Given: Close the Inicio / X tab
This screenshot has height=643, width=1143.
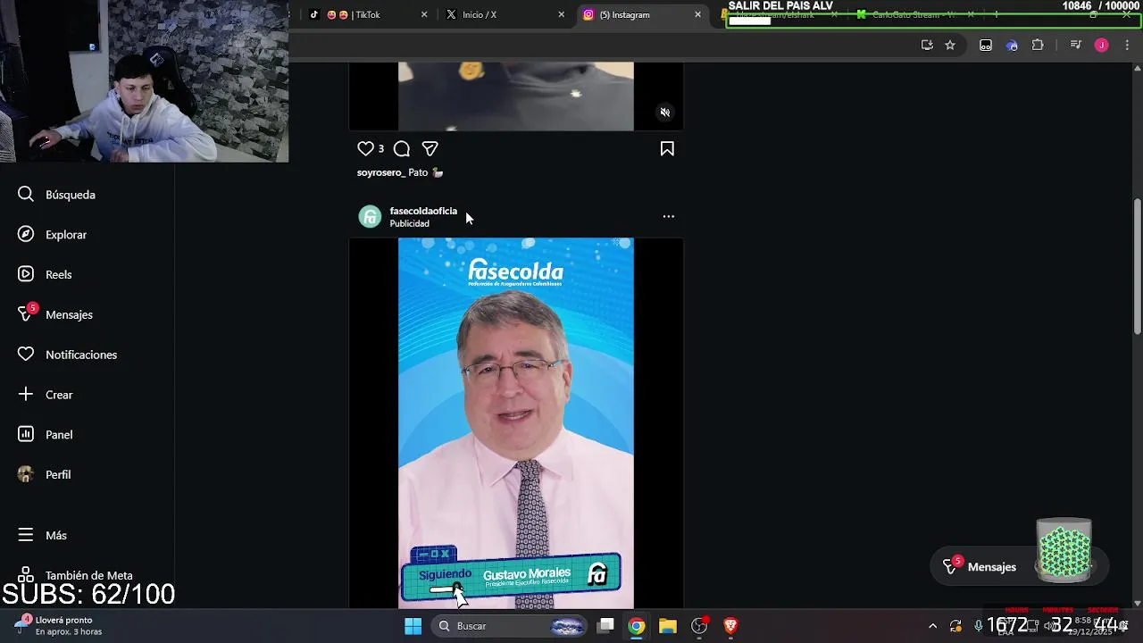Looking at the screenshot, I should pyautogui.click(x=561, y=14).
